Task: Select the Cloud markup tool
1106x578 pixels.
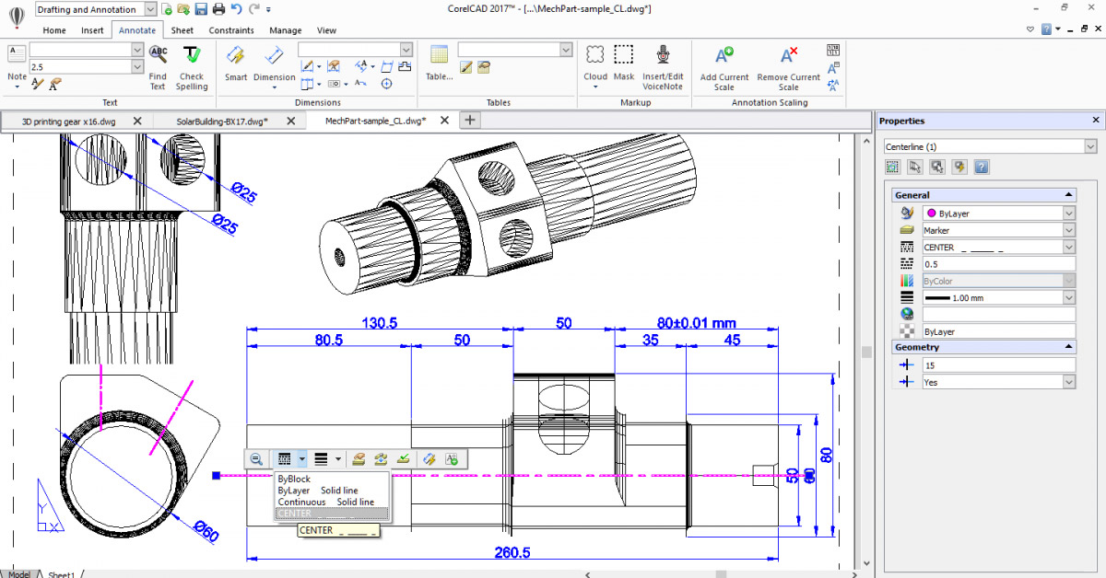Action: (595, 64)
